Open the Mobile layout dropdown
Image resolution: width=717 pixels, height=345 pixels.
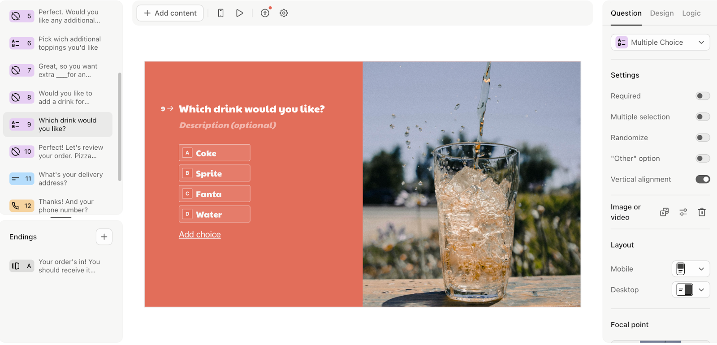[x=691, y=269]
